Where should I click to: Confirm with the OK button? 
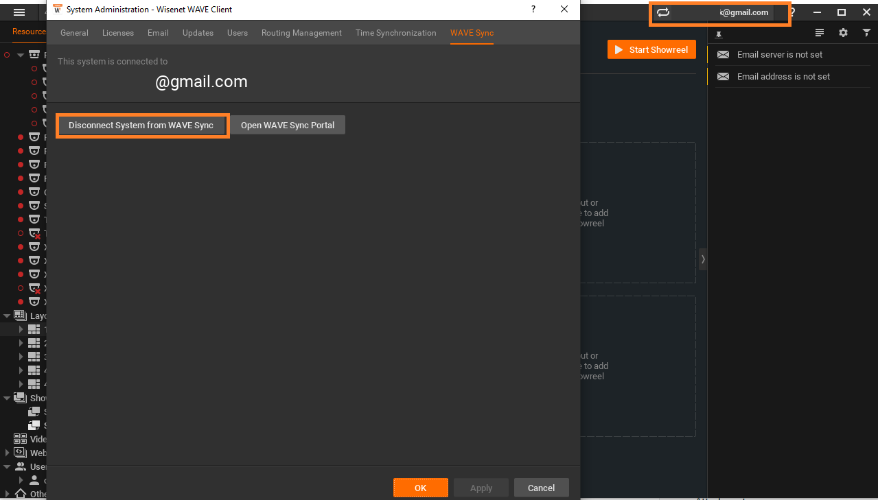pos(421,488)
